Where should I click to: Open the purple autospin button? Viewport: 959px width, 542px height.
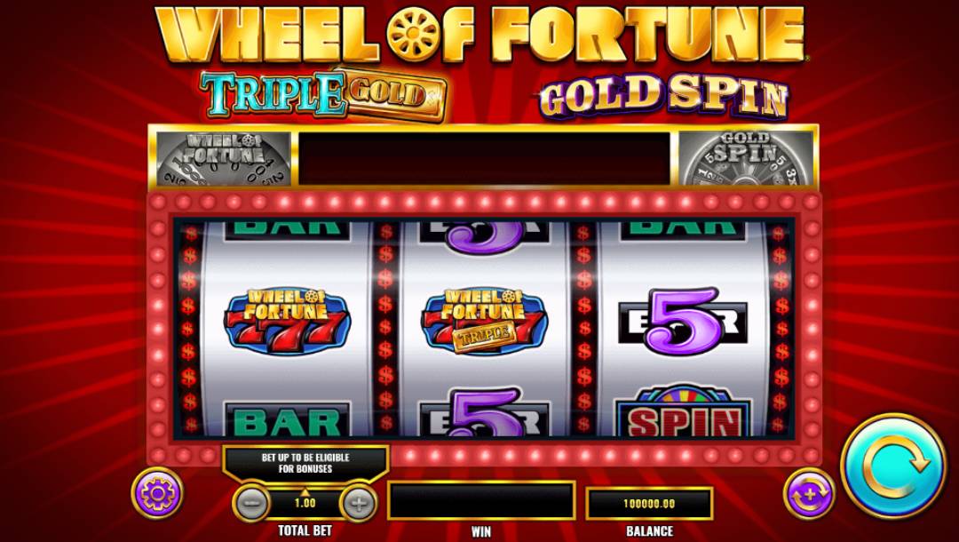pyautogui.click(x=809, y=493)
